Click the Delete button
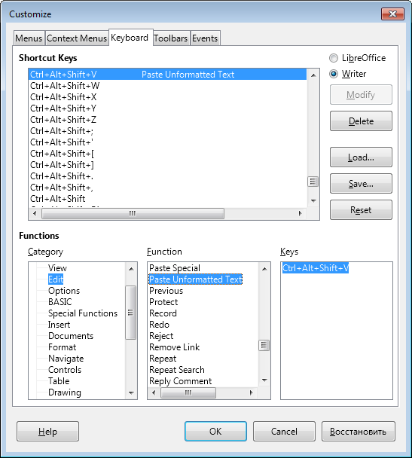This screenshot has width=412, height=458. click(x=361, y=121)
